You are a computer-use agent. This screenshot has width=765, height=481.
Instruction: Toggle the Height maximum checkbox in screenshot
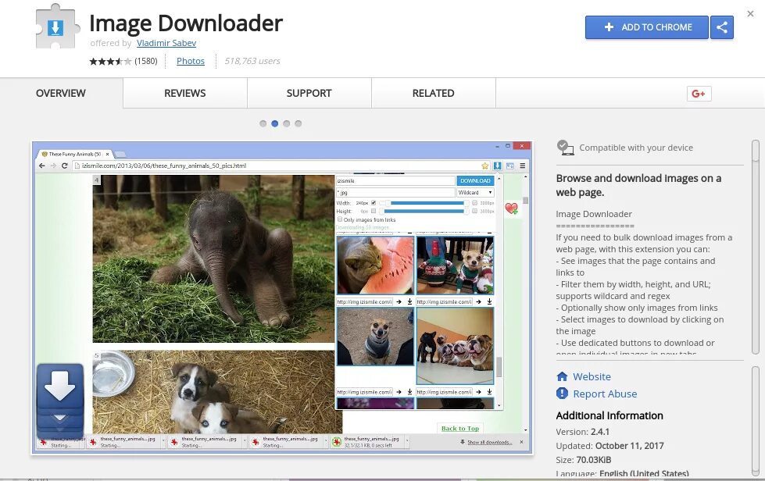point(475,211)
